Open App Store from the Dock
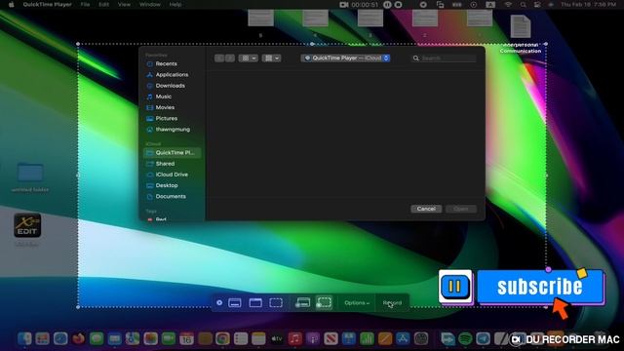This screenshot has height=351, width=624. (x=403, y=338)
